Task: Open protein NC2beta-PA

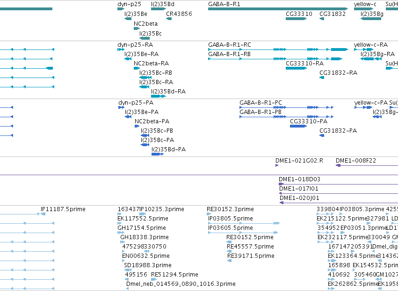Action: coord(152,121)
